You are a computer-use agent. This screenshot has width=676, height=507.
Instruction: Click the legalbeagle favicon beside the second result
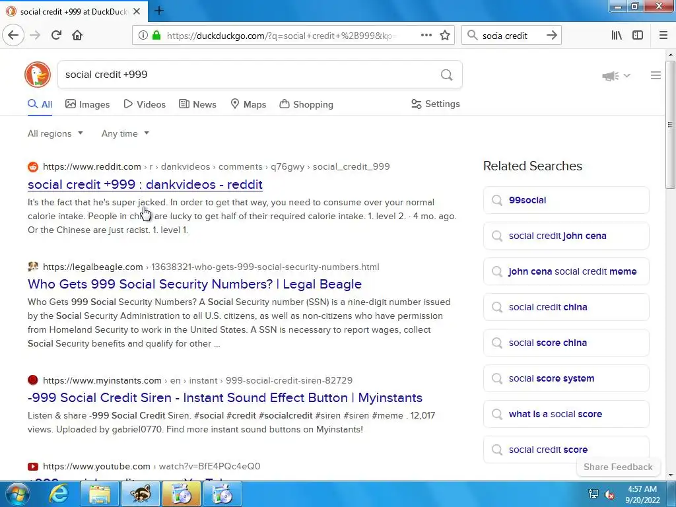[x=33, y=267]
